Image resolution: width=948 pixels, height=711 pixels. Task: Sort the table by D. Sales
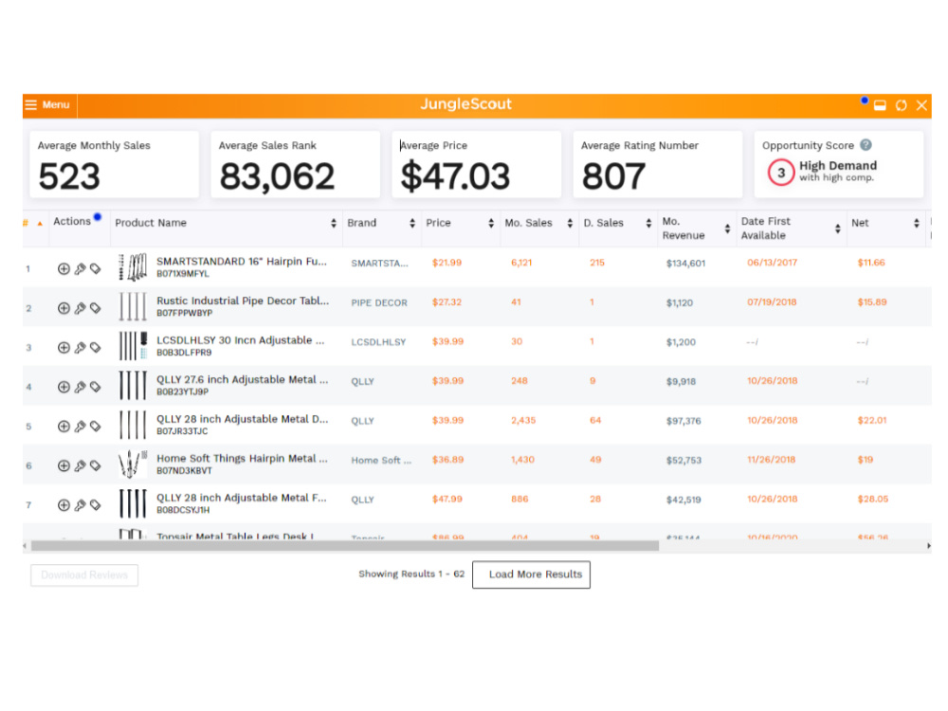(x=648, y=223)
